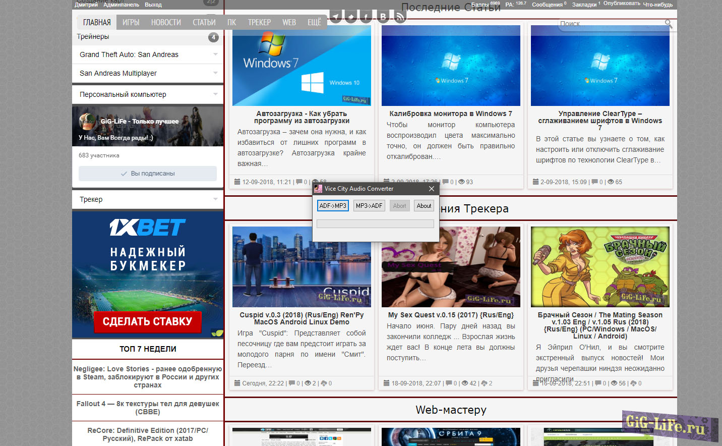Close the Vice City Audio Converter dialog
This screenshot has height=446, width=722.
point(432,189)
